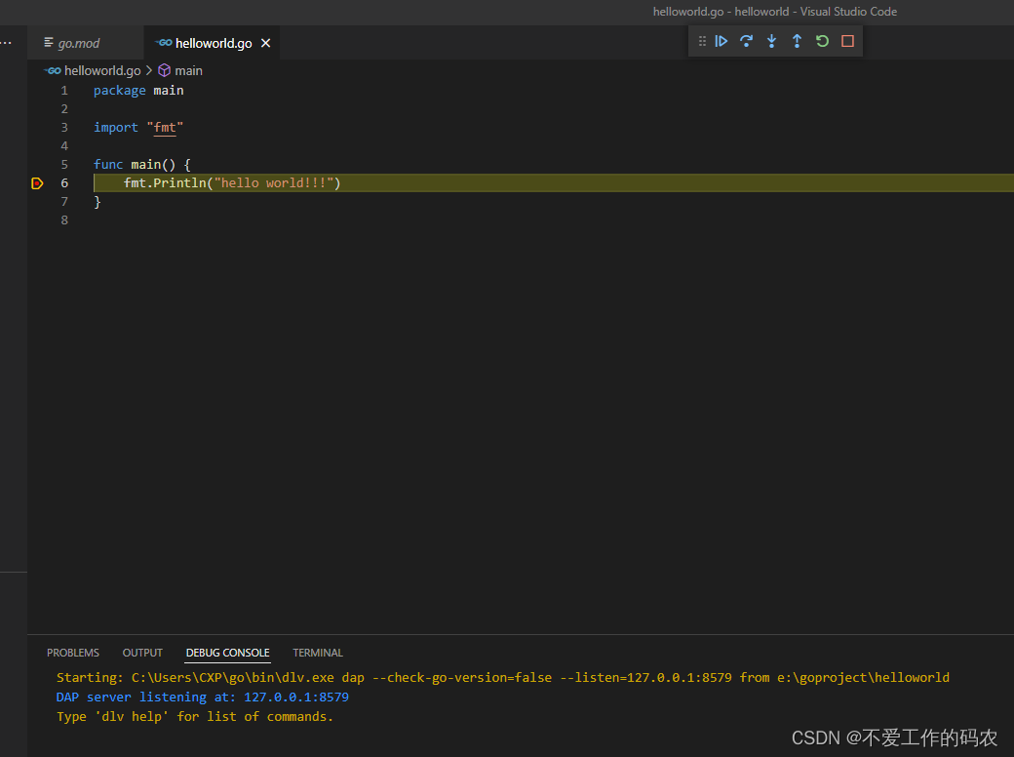Click the "fmt" import string
Image resolution: width=1014 pixels, height=757 pixels.
tap(165, 128)
